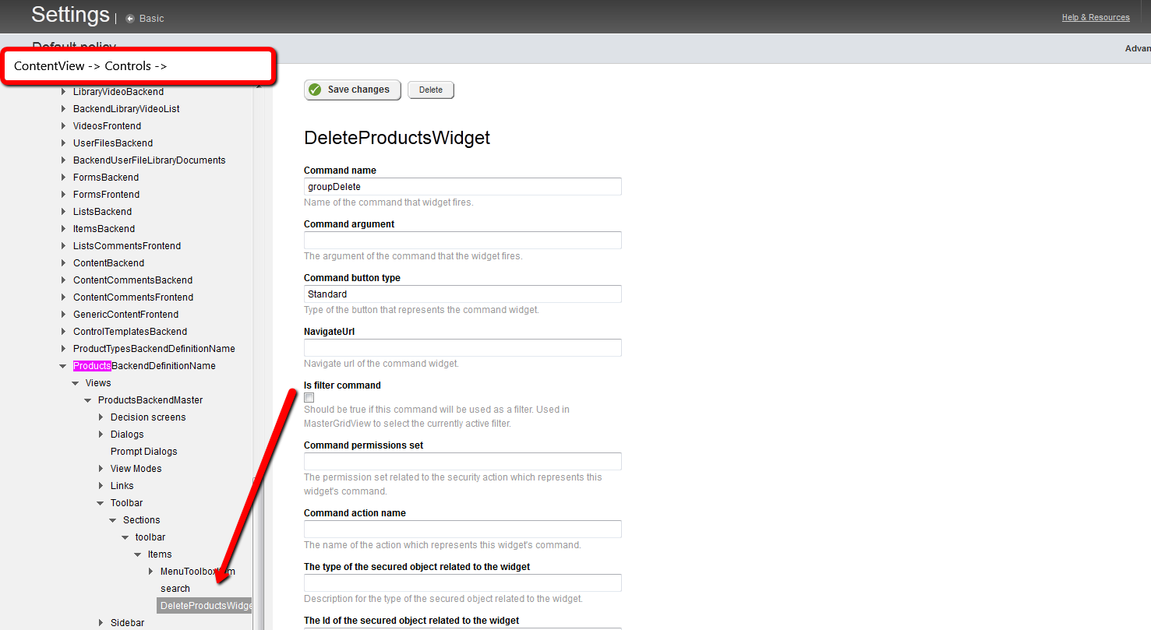This screenshot has height=630, width=1151.
Task: Expand the Sidebar node arrow
Action: 101,623
